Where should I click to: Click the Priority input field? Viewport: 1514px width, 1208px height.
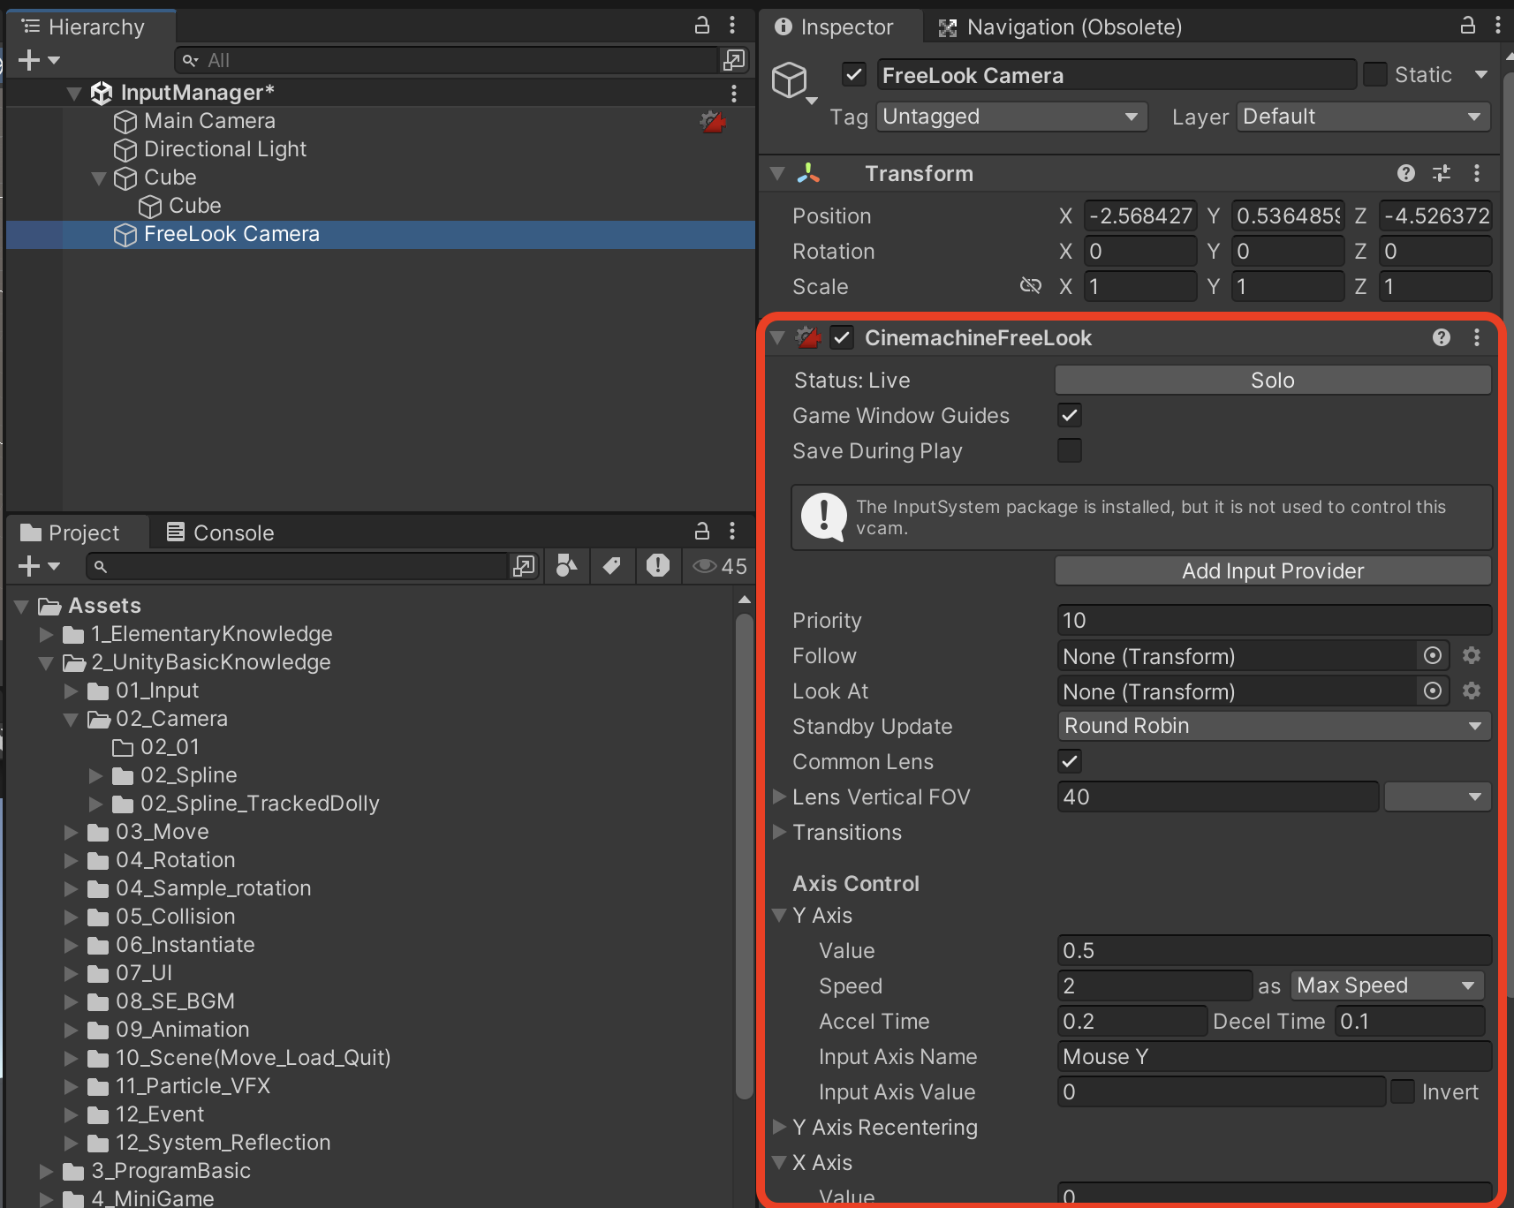tap(1273, 620)
